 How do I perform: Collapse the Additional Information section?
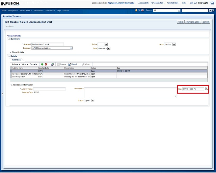11,85
